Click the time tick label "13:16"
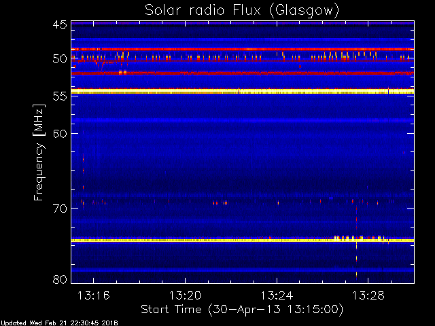Screen dimensions: 435x326 pos(94,295)
